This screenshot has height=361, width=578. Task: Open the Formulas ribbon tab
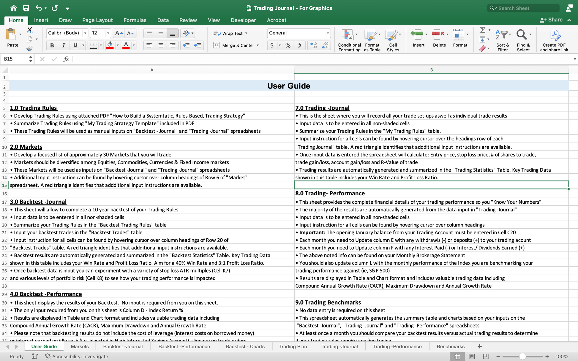pos(135,20)
